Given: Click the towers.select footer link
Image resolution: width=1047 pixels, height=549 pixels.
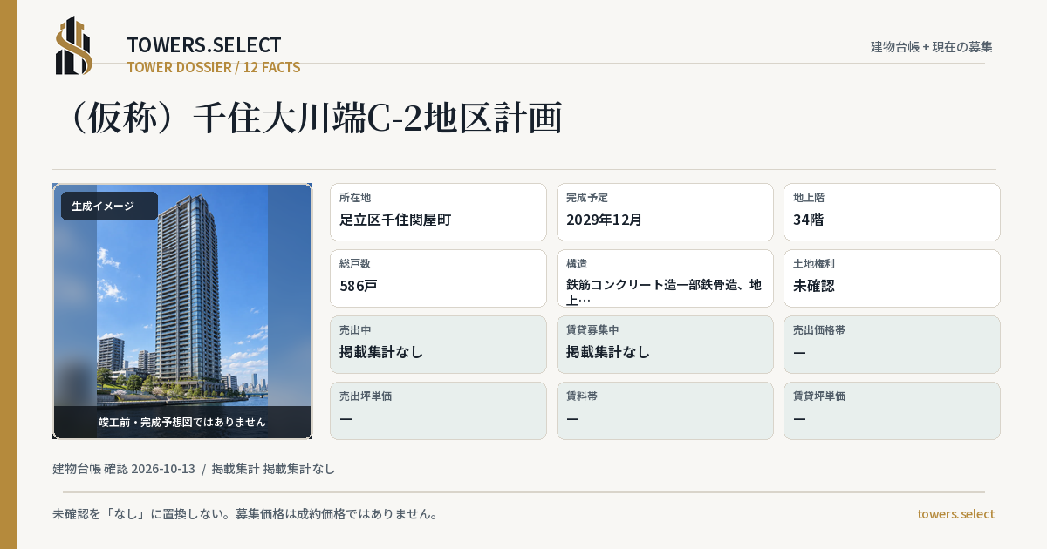Looking at the screenshot, I should coord(955,513).
